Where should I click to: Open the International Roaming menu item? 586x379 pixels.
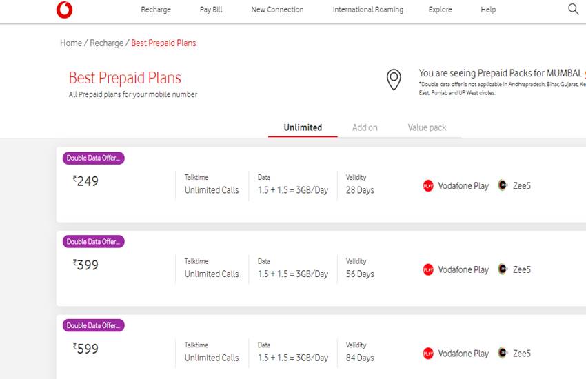tap(368, 10)
